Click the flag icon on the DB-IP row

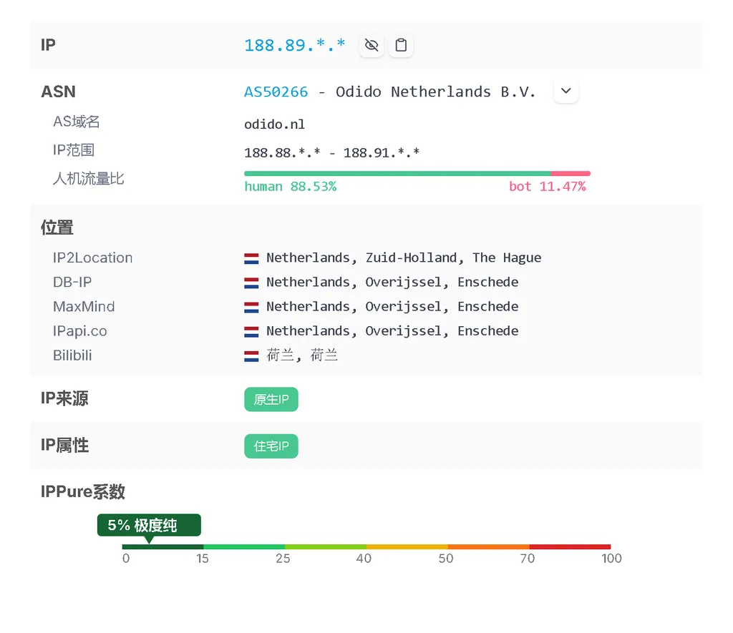coord(251,282)
